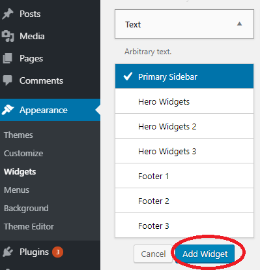Choose Hero Widgets as widget area

tap(184, 101)
